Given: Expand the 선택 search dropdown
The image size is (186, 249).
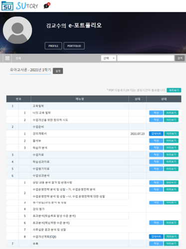Looking at the screenshot, I should pyautogui.click(x=109, y=58).
